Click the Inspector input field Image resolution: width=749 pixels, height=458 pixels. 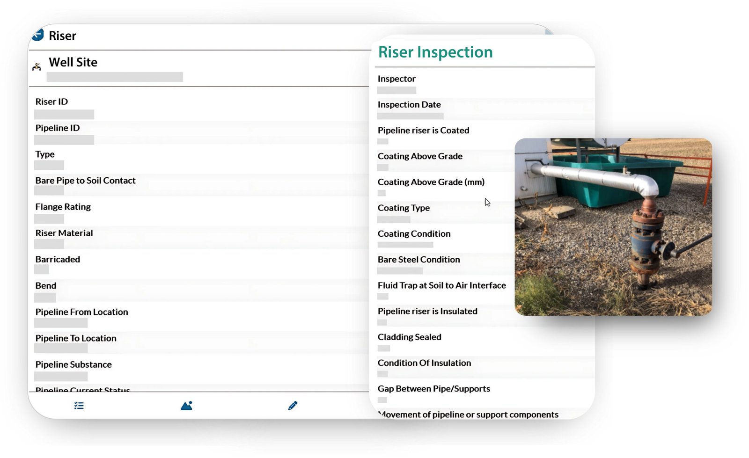click(x=396, y=89)
